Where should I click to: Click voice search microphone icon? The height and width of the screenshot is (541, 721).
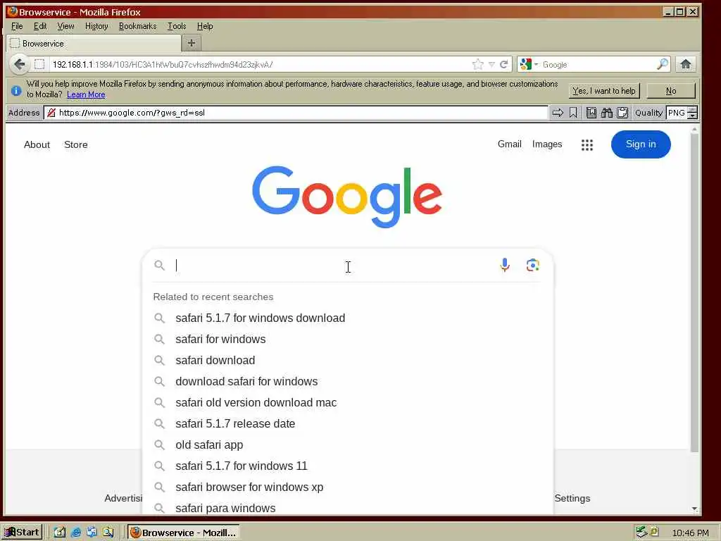point(505,265)
